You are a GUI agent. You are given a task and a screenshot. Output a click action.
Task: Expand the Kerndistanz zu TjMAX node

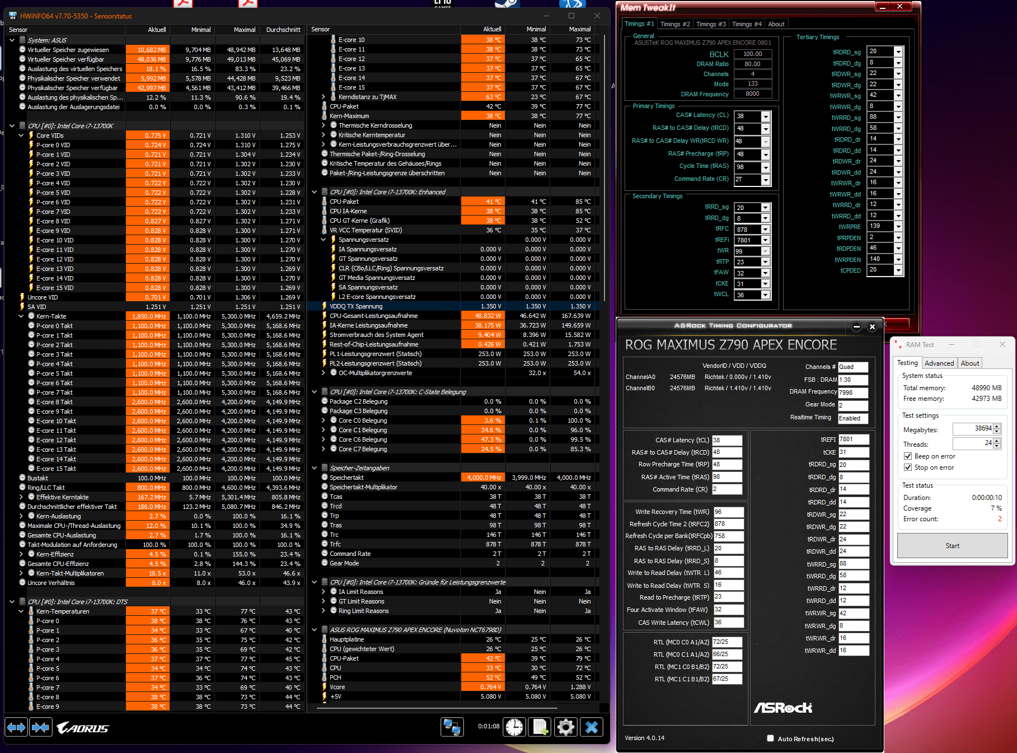pos(324,97)
